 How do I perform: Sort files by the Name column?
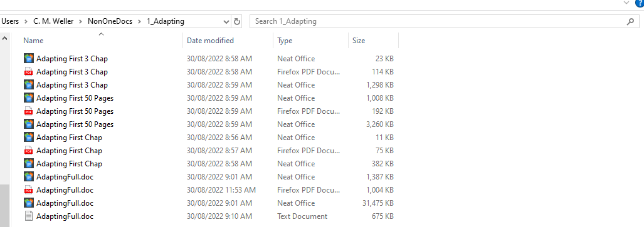click(x=33, y=41)
